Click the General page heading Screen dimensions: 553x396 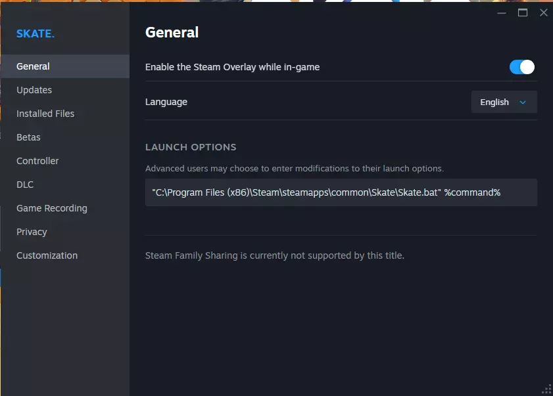[x=172, y=32]
